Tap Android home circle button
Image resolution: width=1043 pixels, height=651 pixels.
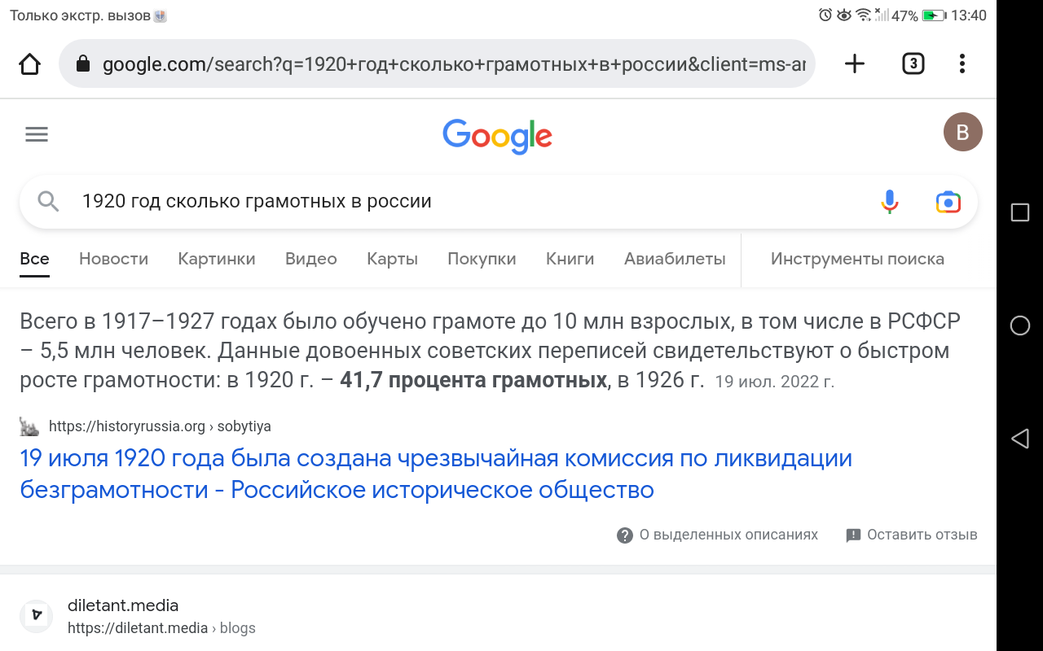[x=1019, y=325]
